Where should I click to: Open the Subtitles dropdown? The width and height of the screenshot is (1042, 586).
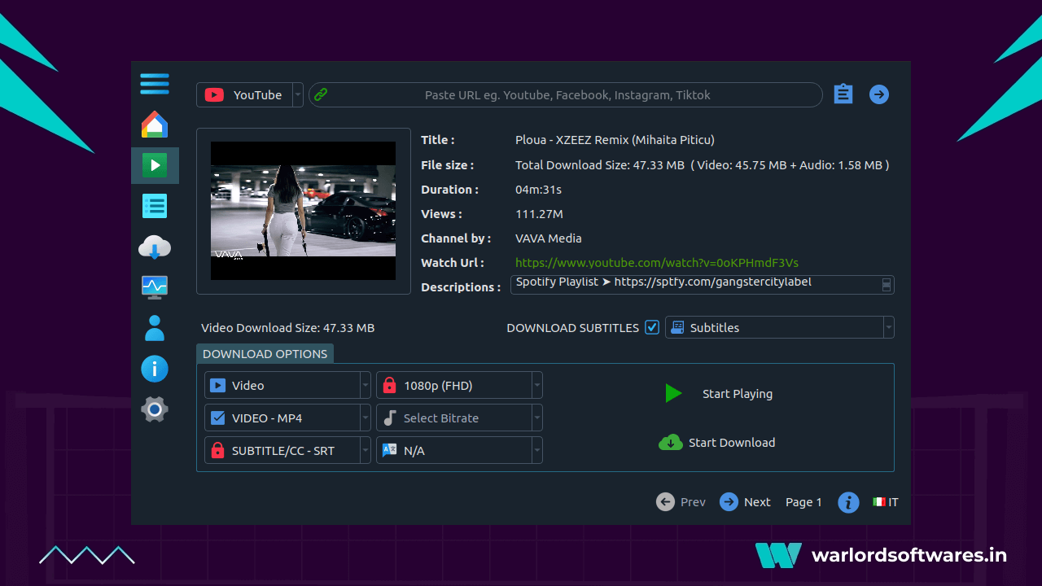pyautogui.click(x=780, y=327)
